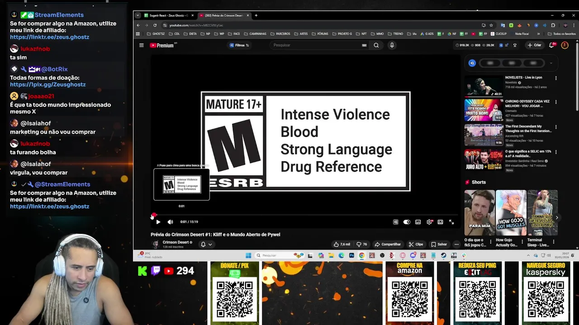579x325 pixels.
Task: Open the GHOSTSZ bookmarks folder
Action: pos(156,34)
